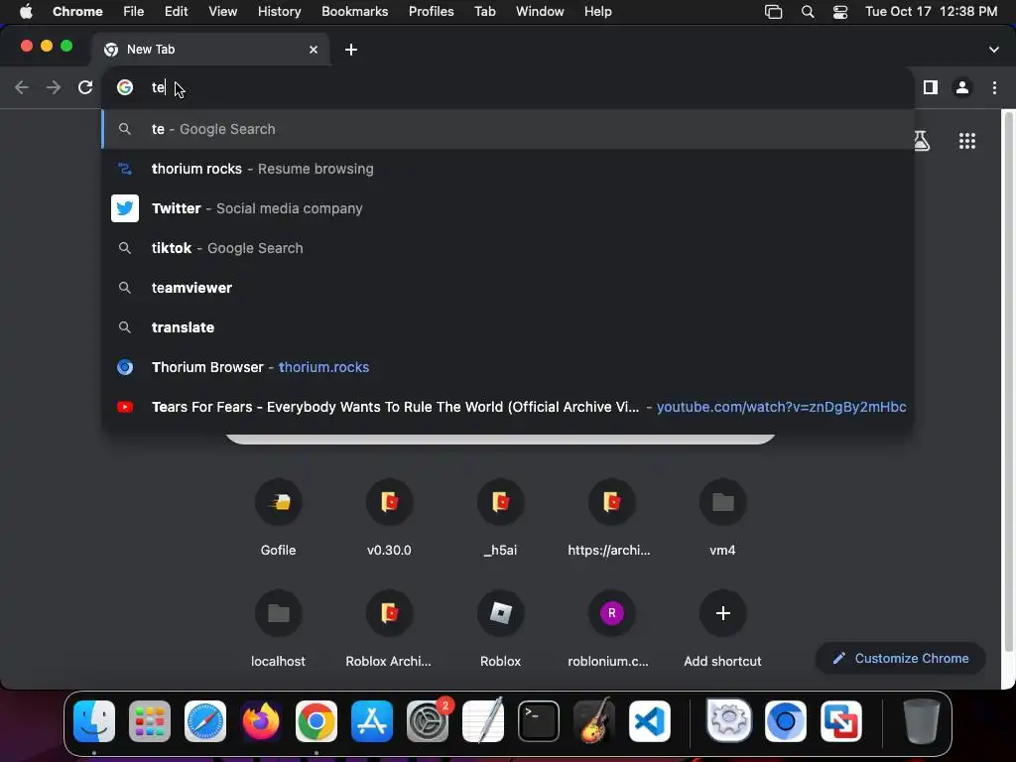
Task: Open the Edit menu
Action: tap(176, 12)
